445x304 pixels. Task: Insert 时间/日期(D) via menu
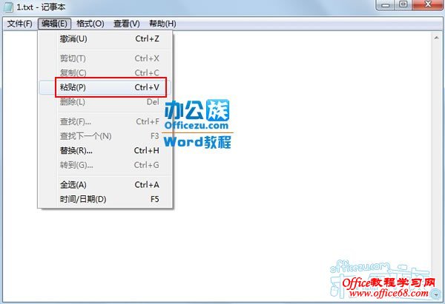pos(105,199)
